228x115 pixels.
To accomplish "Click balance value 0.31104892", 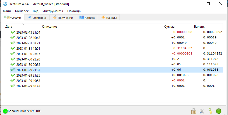I will click(x=213, y=53).
